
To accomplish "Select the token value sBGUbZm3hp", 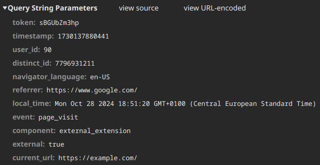I will point(59,23).
